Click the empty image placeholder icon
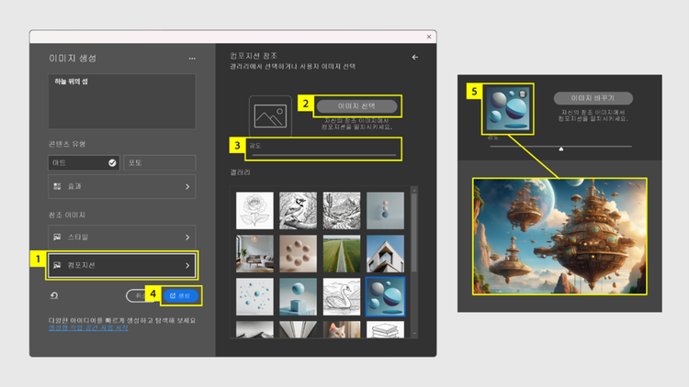Screen dimensions: 689x387 click(270, 116)
